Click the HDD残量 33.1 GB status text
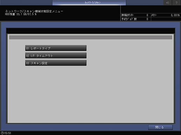181x135 pixels. point(21,14)
